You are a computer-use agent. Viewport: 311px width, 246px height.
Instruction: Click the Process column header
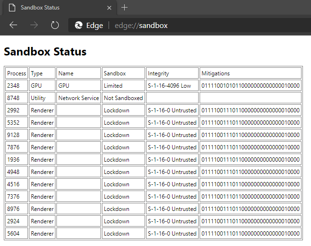pos(17,73)
